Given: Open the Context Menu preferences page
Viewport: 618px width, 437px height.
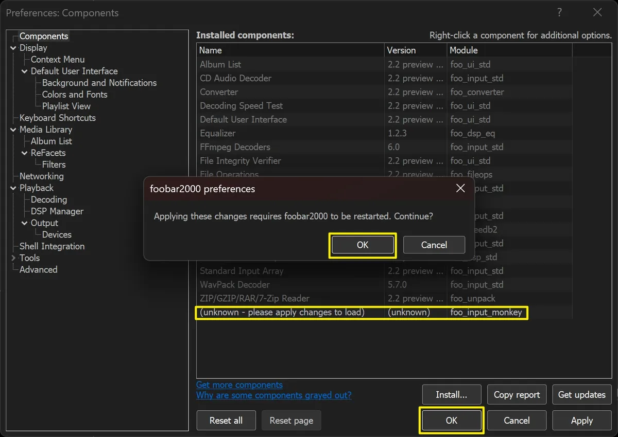Looking at the screenshot, I should [x=58, y=60].
